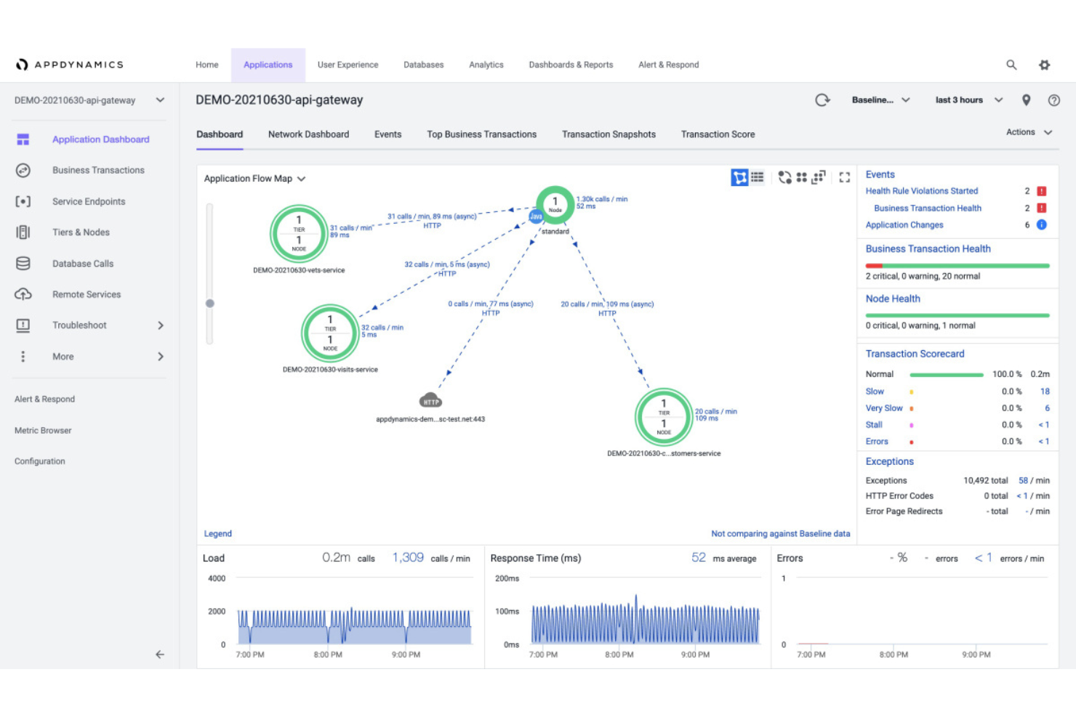Click the Application Dashboard sidebar icon
This screenshot has width=1076, height=717.
coord(23,139)
